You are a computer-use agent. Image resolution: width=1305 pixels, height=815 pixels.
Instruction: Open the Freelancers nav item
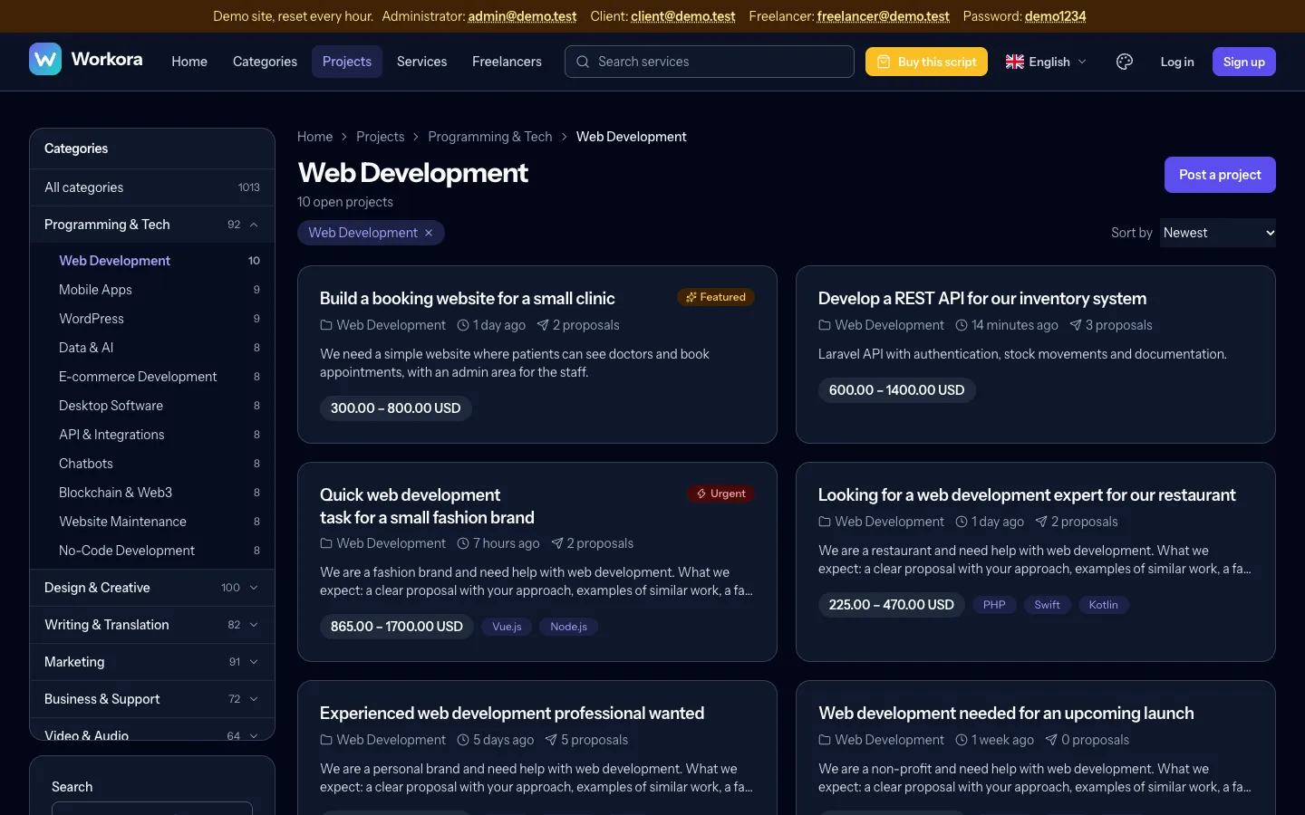[x=507, y=62]
